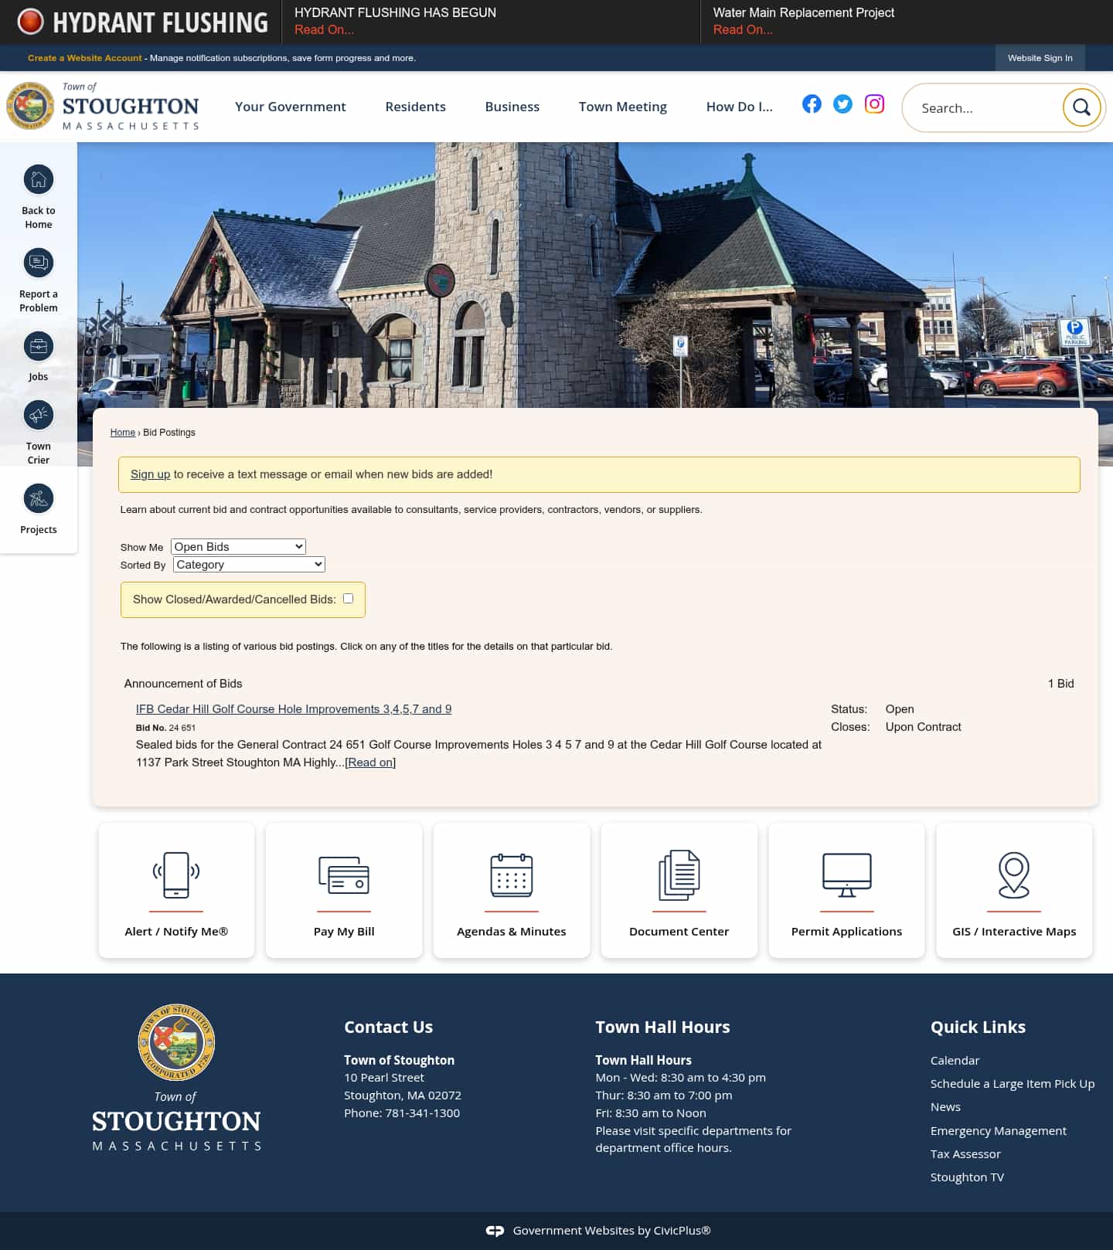Click the footer Stoughton town seal
The width and height of the screenshot is (1113, 1250).
point(176,1042)
